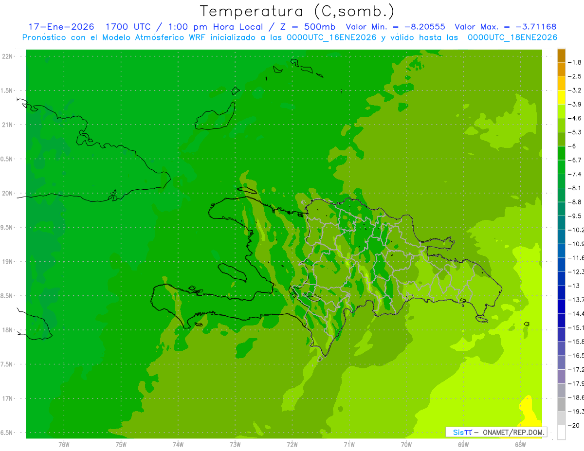Click the '-20' colorbar value
The width and height of the screenshot is (584, 451).
pyautogui.click(x=574, y=426)
